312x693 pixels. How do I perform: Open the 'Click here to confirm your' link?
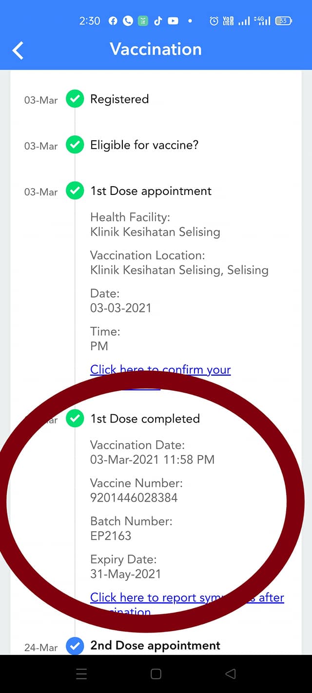[x=160, y=370]
